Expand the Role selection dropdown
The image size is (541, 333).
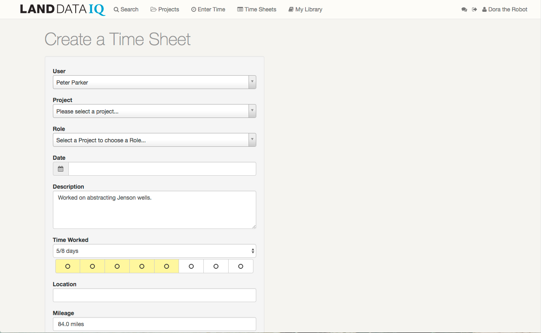[x=155, y=140]
